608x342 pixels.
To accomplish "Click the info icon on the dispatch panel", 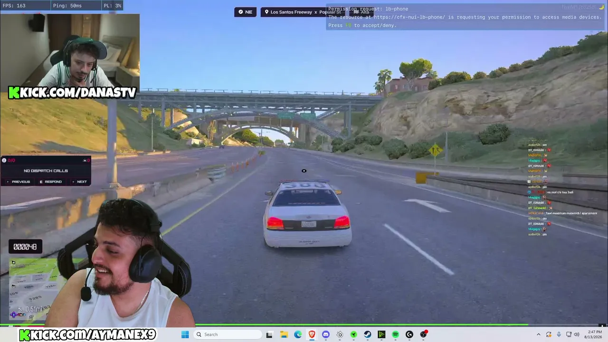I will click(x=4, y=161).
